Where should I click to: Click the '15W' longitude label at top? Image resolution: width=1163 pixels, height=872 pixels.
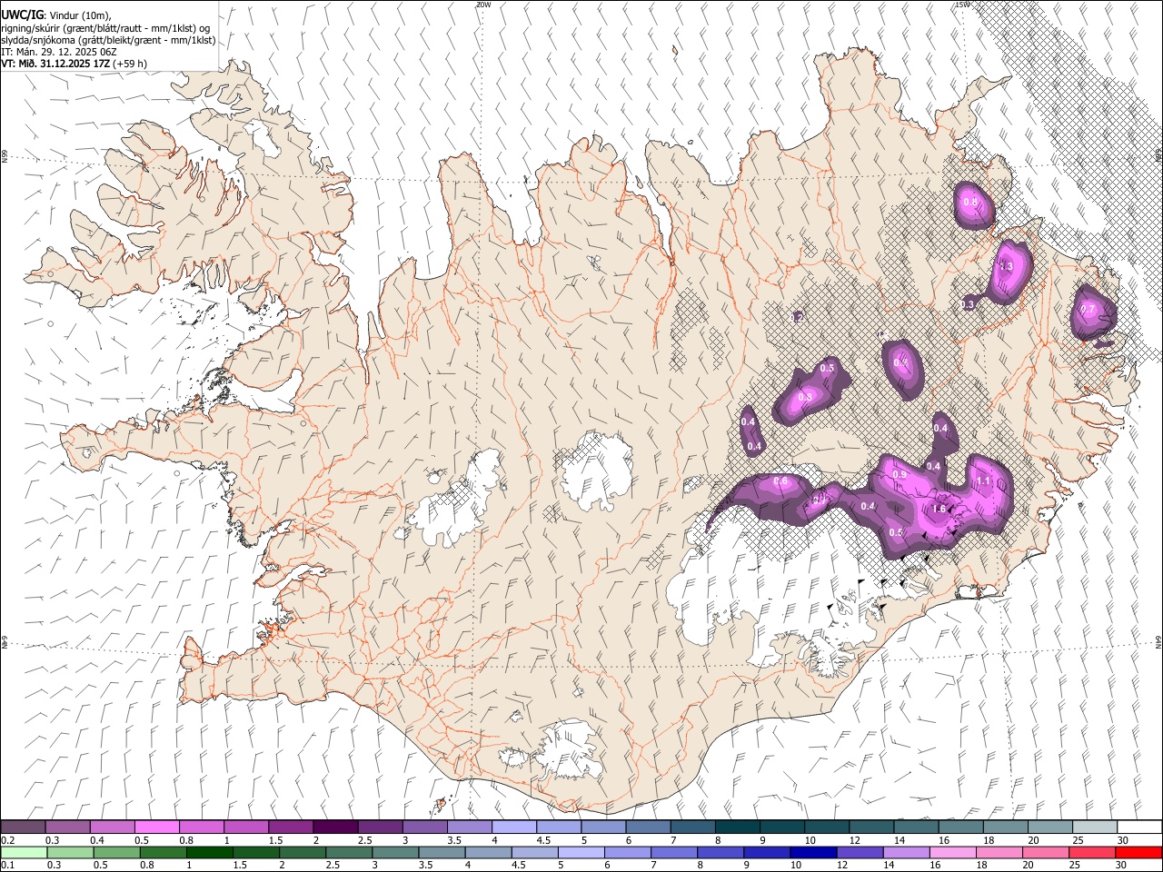point(962,5)
